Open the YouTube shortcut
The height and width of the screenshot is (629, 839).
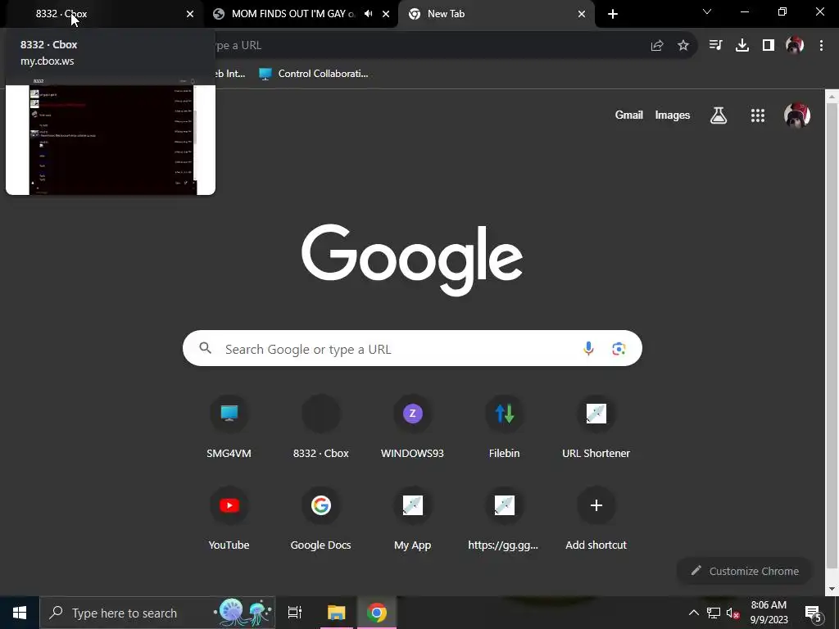[x=229, y=518]
